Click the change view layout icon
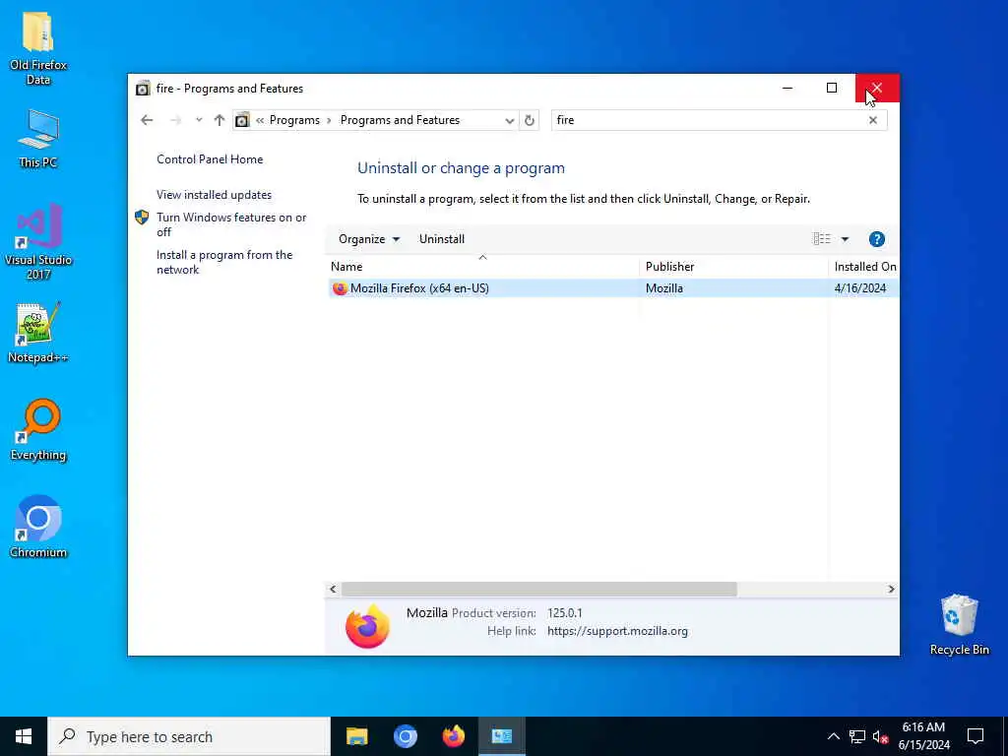 pos(822,239)
